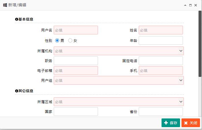Collapse the dialog with the up-arrow icon
202x130 pixels.
pyautogui.click(x=185, y=5)
